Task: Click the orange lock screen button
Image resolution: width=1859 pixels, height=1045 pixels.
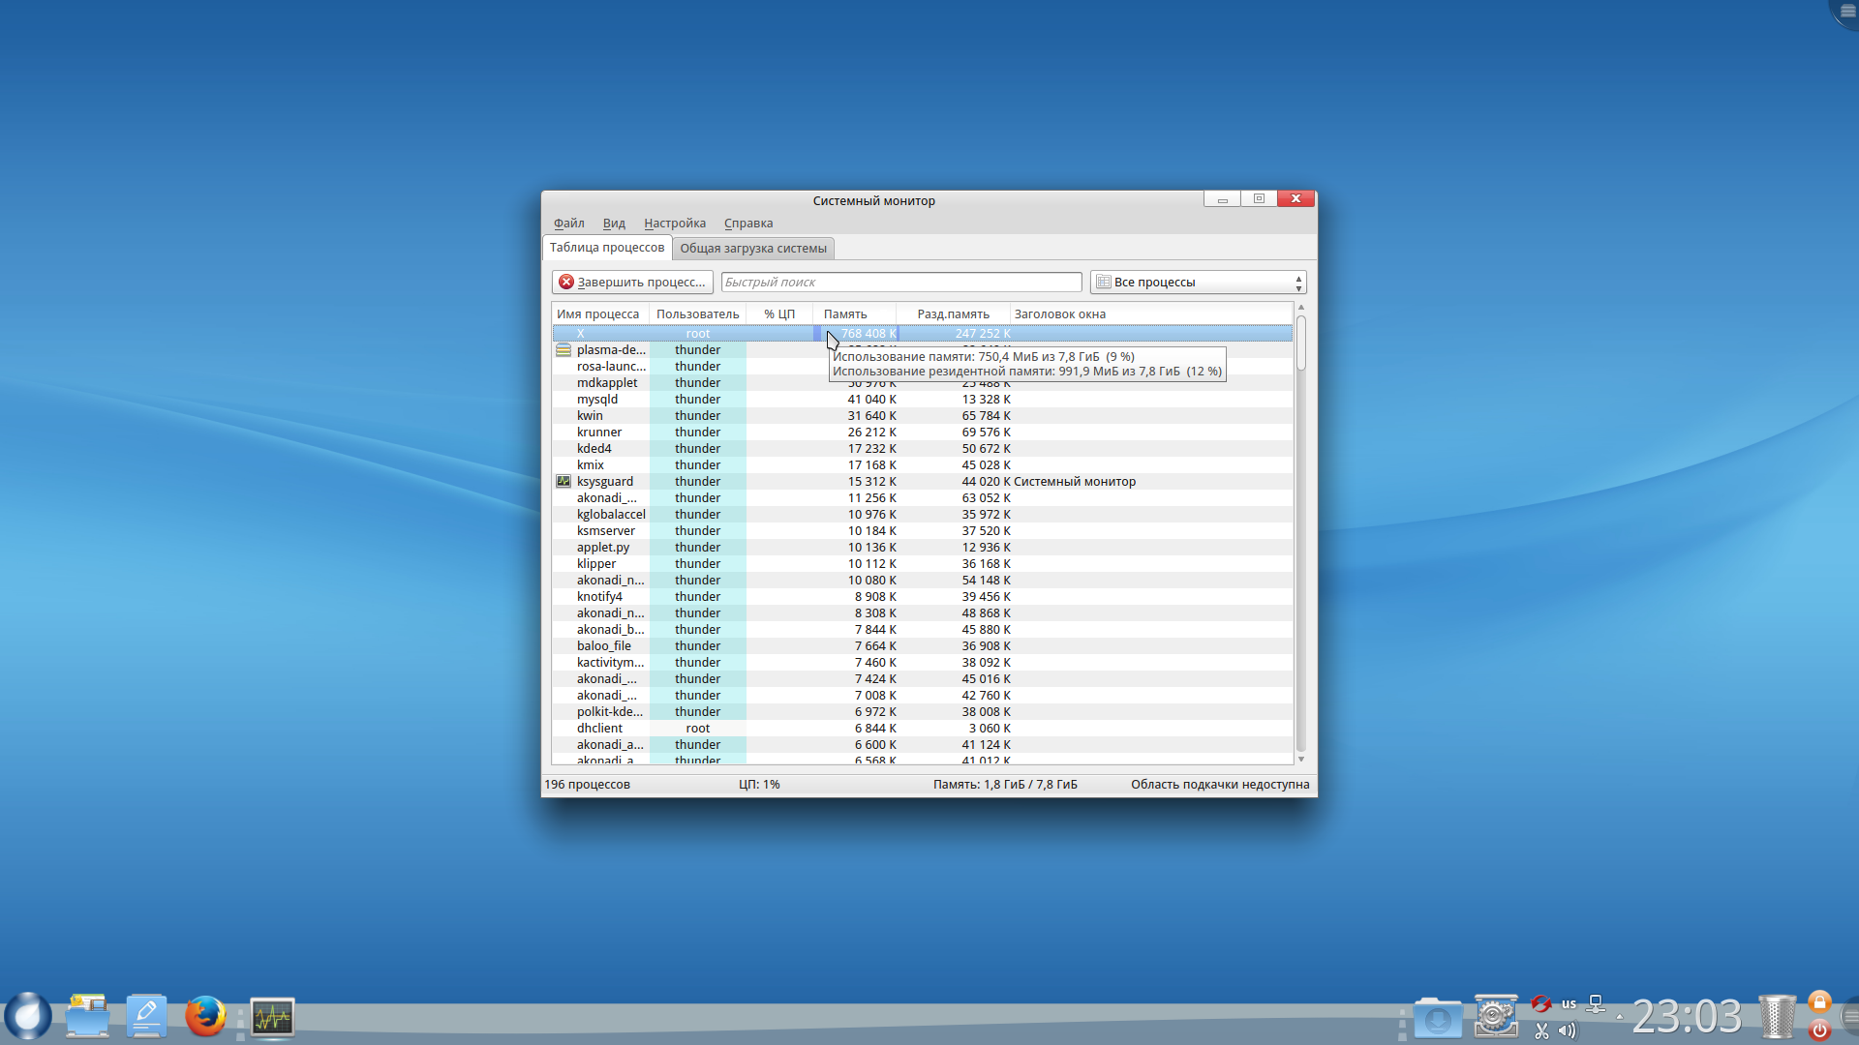Action: click(1819, 1002)
